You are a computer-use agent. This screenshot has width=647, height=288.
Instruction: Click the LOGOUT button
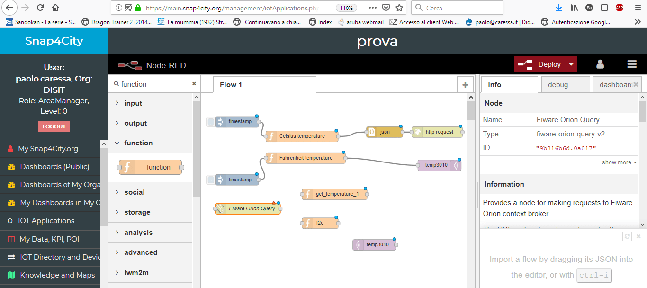pos(54,126)
